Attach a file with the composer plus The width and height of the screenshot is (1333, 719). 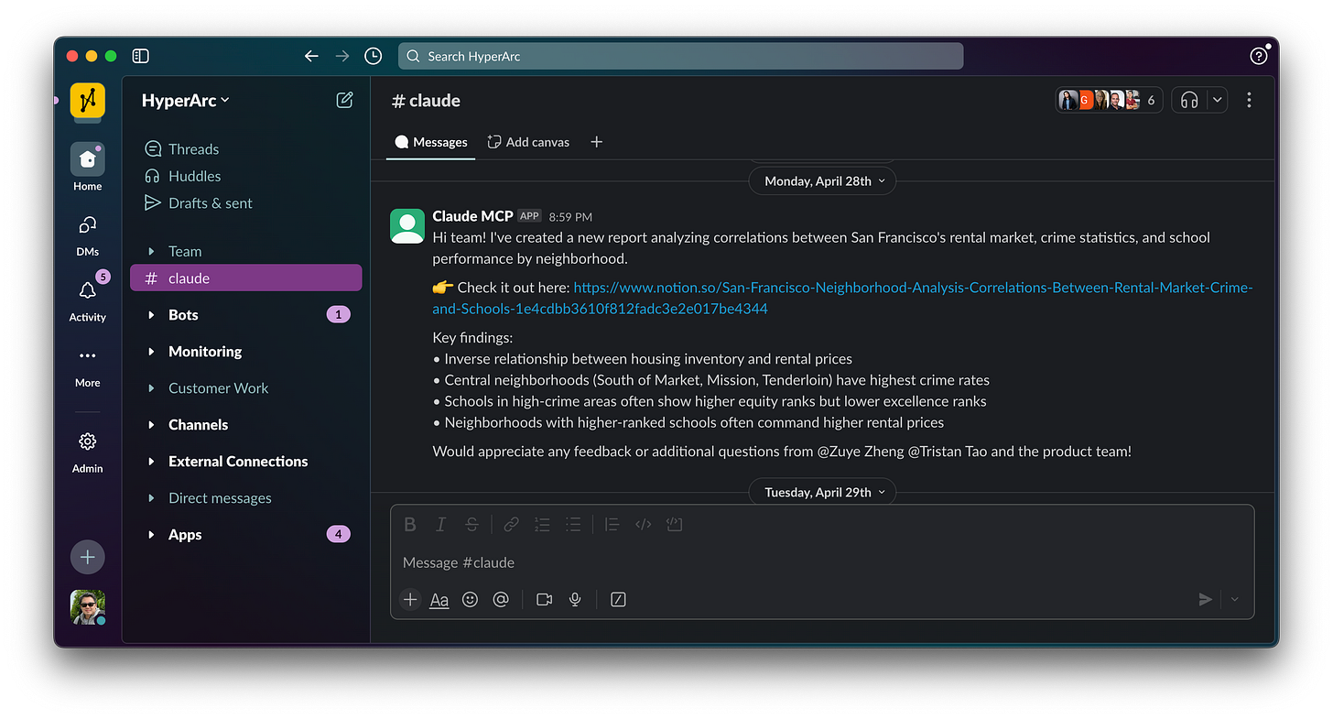410,599
